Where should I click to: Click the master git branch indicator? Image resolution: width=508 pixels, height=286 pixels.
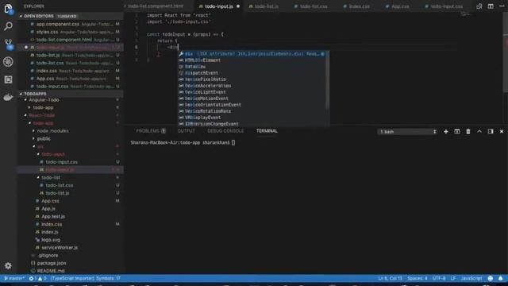[x=14, y=278]
